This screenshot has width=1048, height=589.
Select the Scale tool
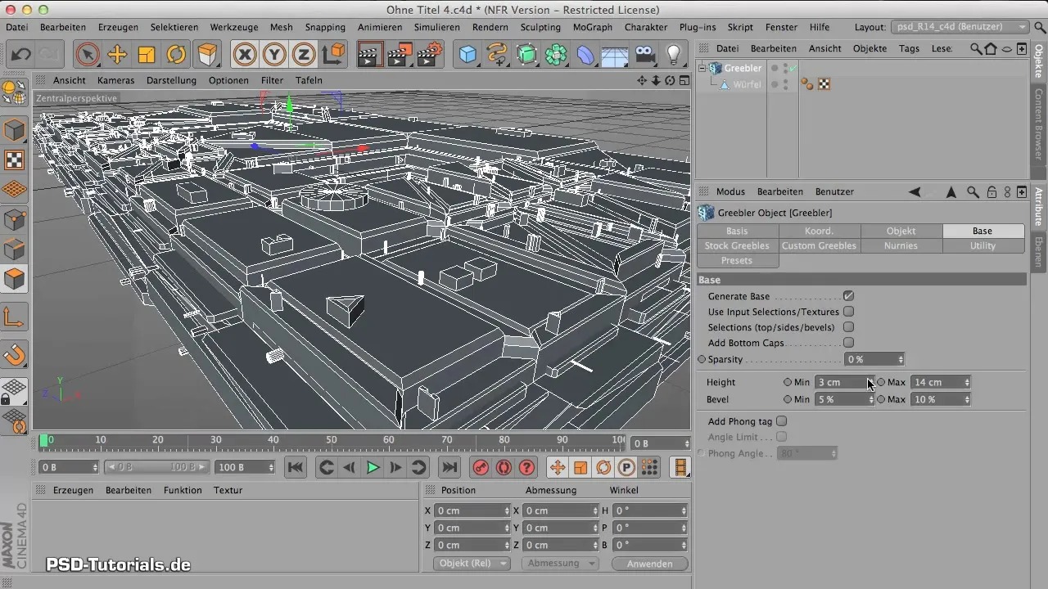(x=147, y=55)
